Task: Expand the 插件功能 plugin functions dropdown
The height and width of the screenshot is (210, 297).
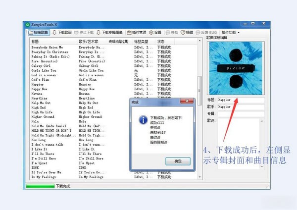Action: 231,33
